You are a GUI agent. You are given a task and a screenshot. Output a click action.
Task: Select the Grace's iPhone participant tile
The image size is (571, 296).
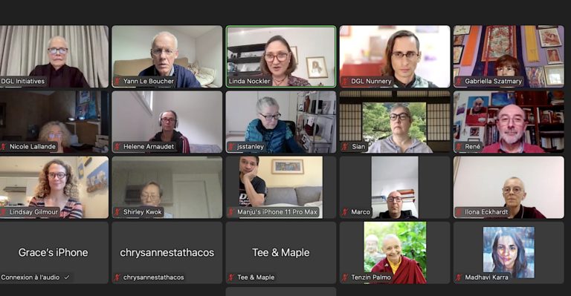tap(54, 253)
